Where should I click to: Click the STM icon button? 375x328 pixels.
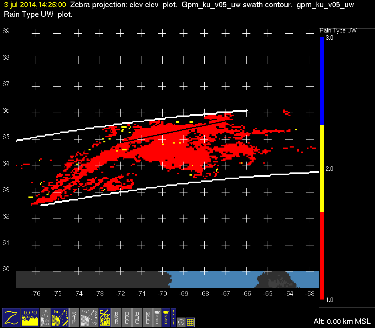(75, 317)
